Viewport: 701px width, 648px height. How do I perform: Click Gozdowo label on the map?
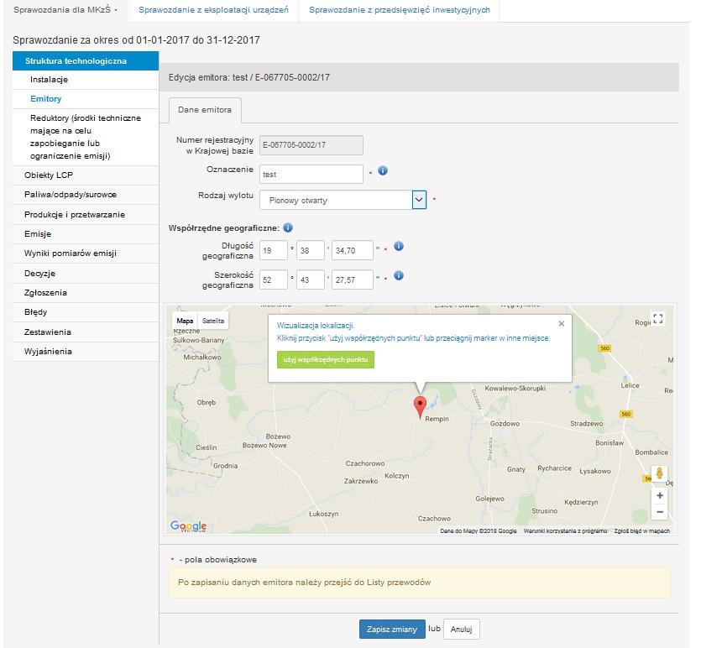click(x=505, y=423)
